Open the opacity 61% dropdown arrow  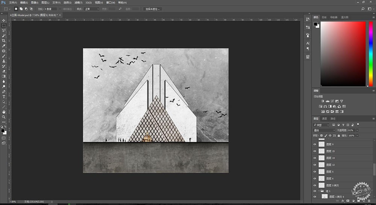357,130
